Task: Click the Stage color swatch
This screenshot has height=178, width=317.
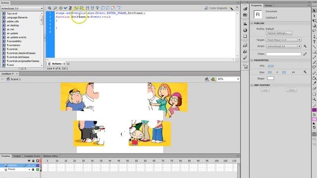Action: coord(270,78)
